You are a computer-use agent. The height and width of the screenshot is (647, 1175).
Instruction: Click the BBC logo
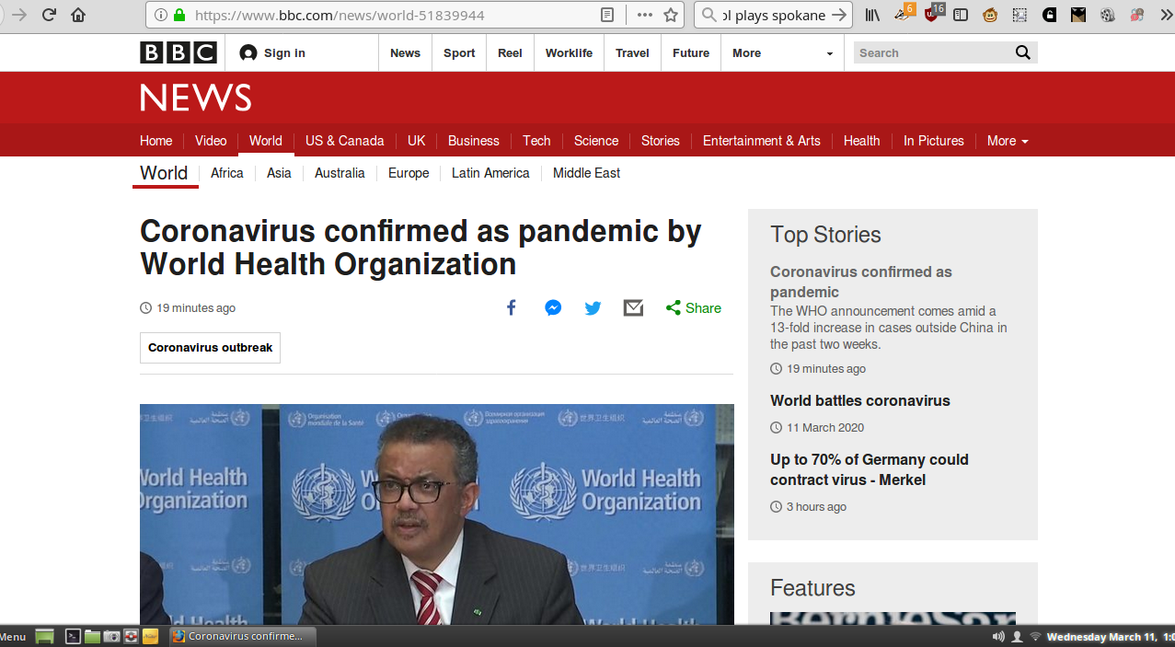coord(179,52)
